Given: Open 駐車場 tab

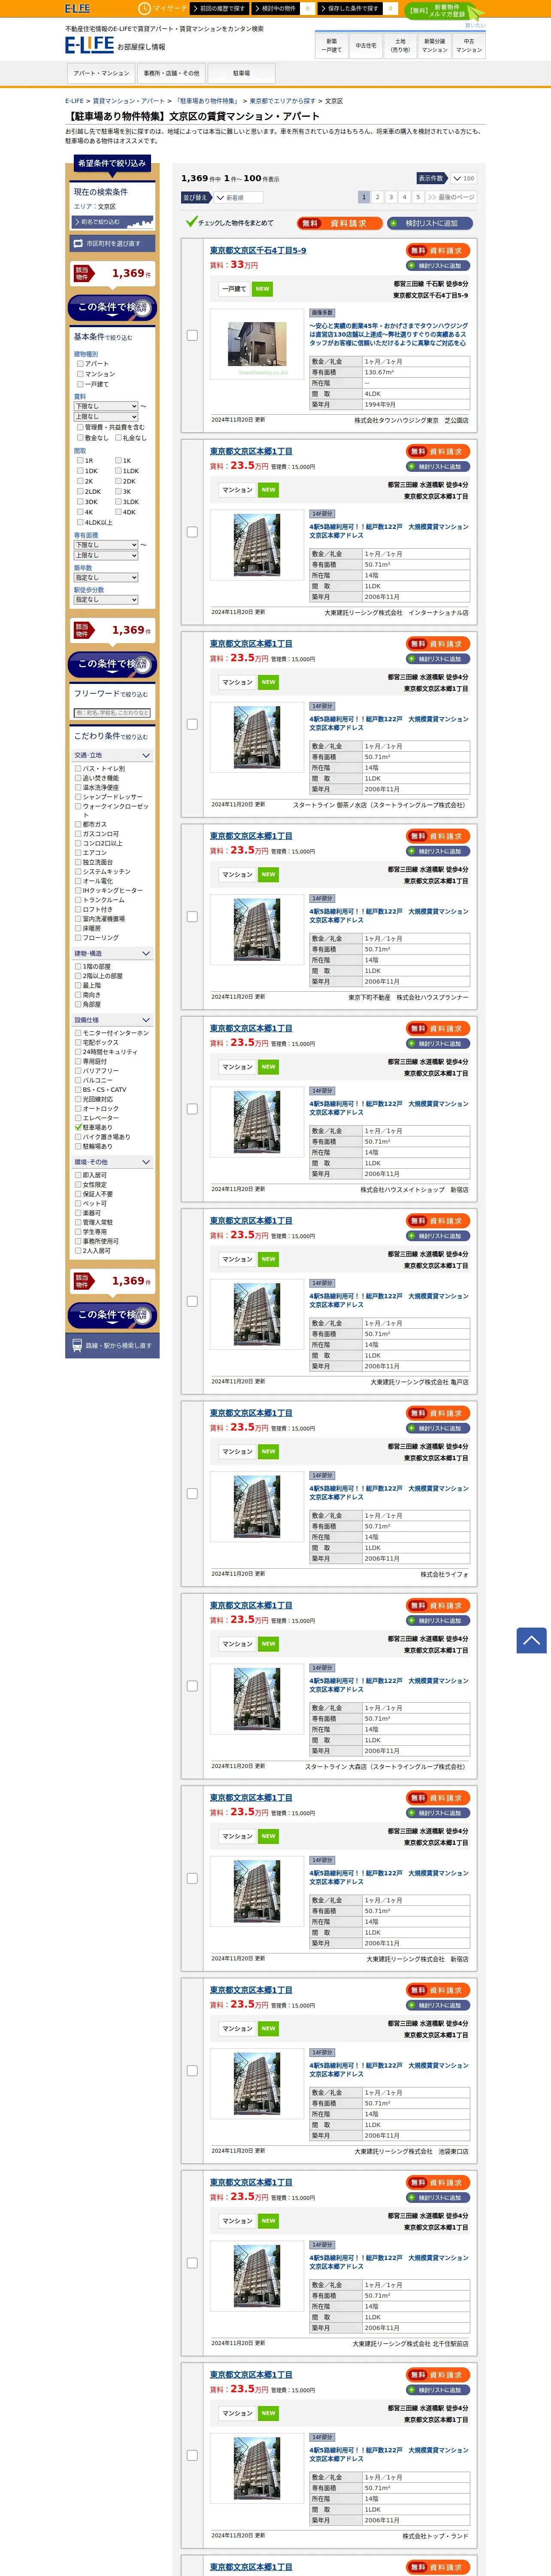Looking at the screenshot, I should (241, 73).
